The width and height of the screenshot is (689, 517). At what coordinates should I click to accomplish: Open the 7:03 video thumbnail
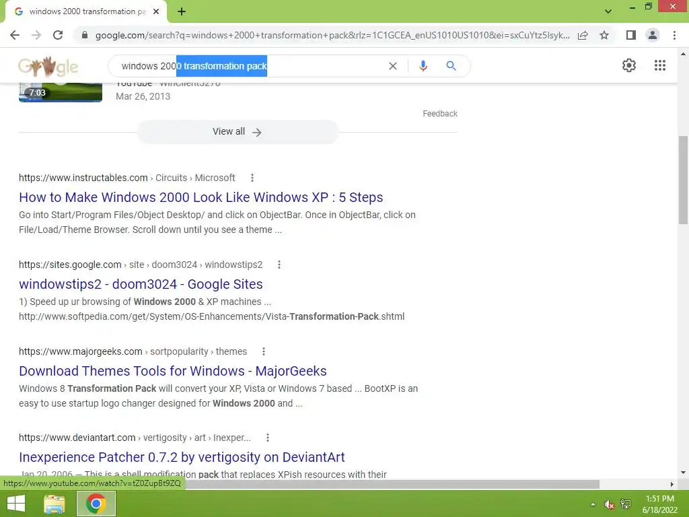click(x=61, y=92)
